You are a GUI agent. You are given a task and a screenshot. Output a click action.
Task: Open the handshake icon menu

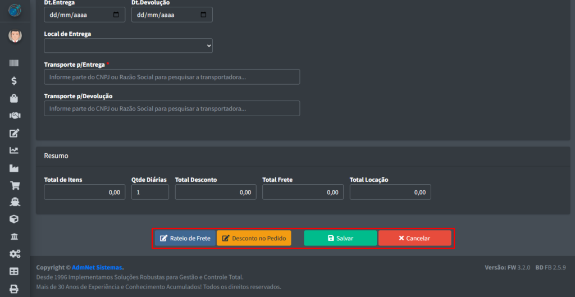(15, 116)
